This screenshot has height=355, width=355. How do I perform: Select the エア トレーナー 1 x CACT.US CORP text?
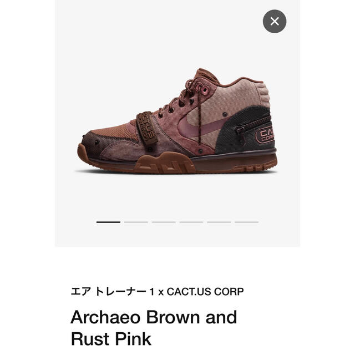click(x=157, y=291)
